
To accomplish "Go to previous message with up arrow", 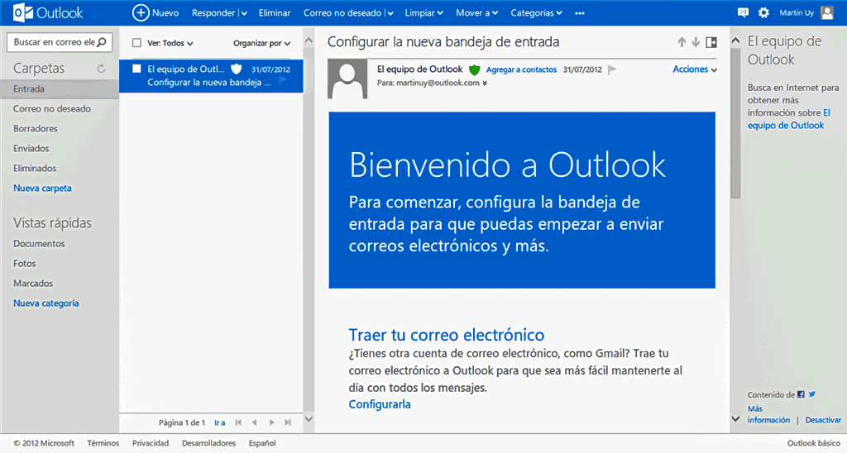I will [x=682, y=42].
